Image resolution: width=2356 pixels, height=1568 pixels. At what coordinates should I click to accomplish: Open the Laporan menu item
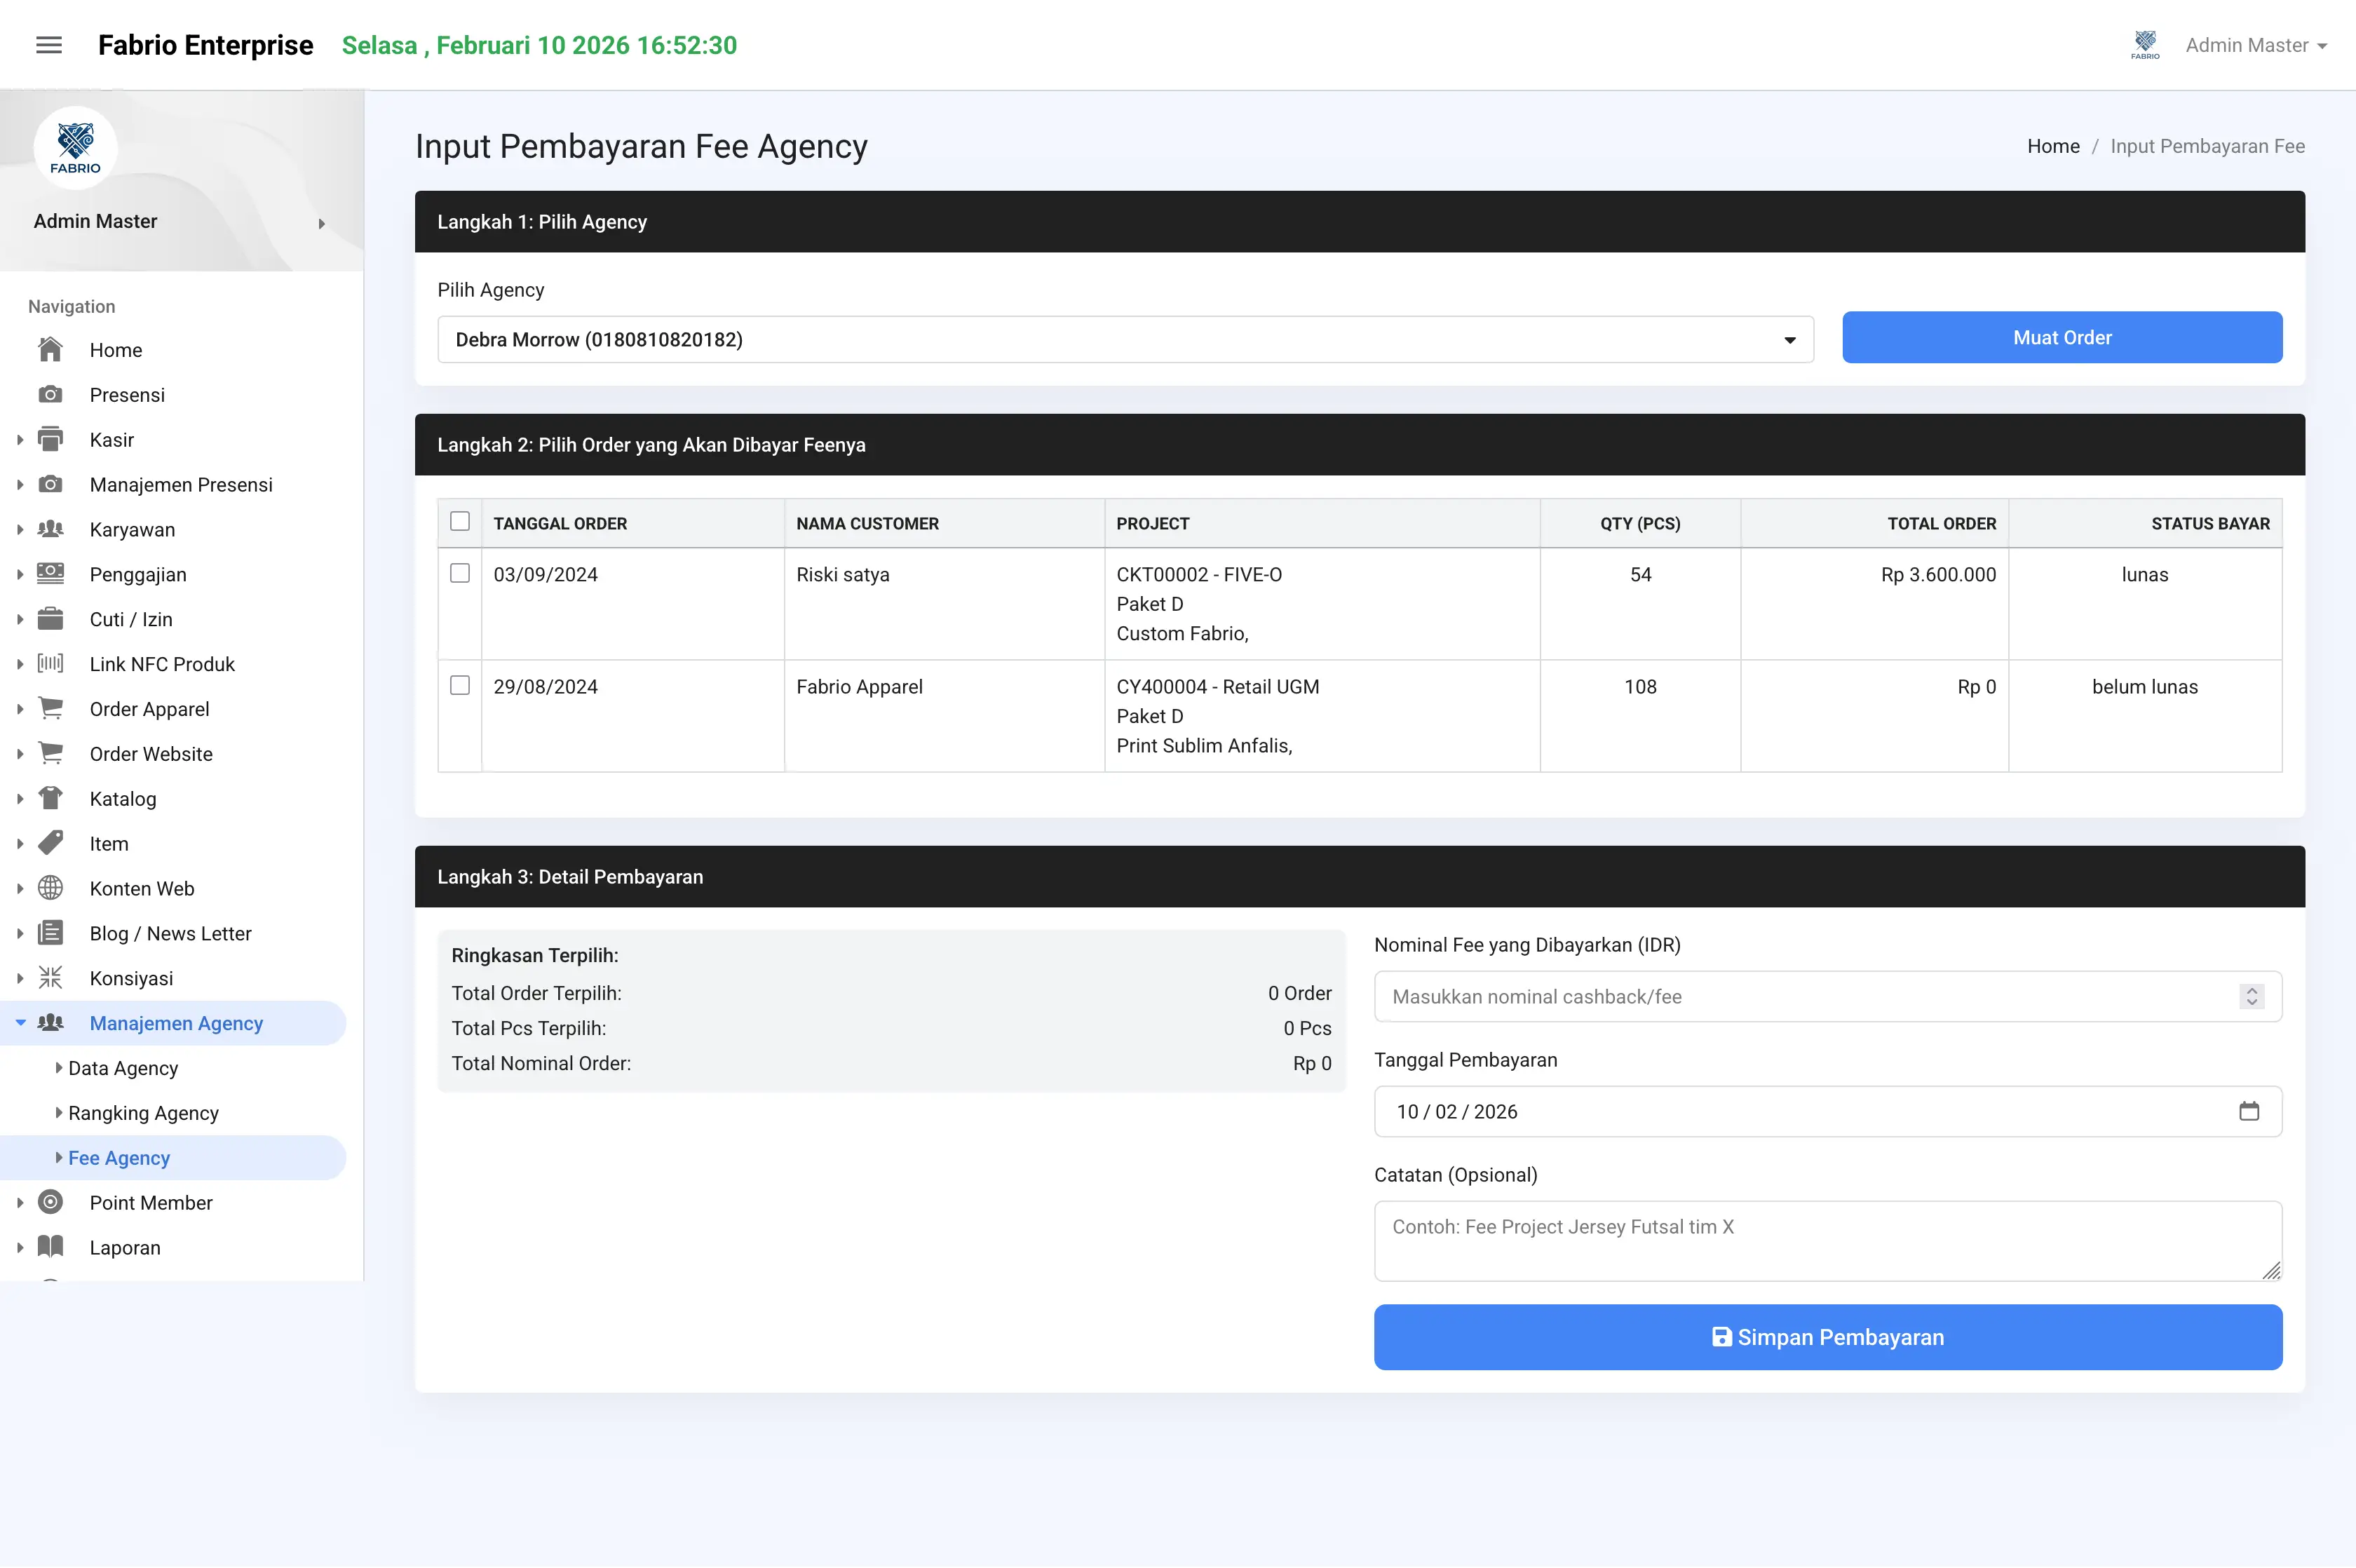click(125, 1247)
